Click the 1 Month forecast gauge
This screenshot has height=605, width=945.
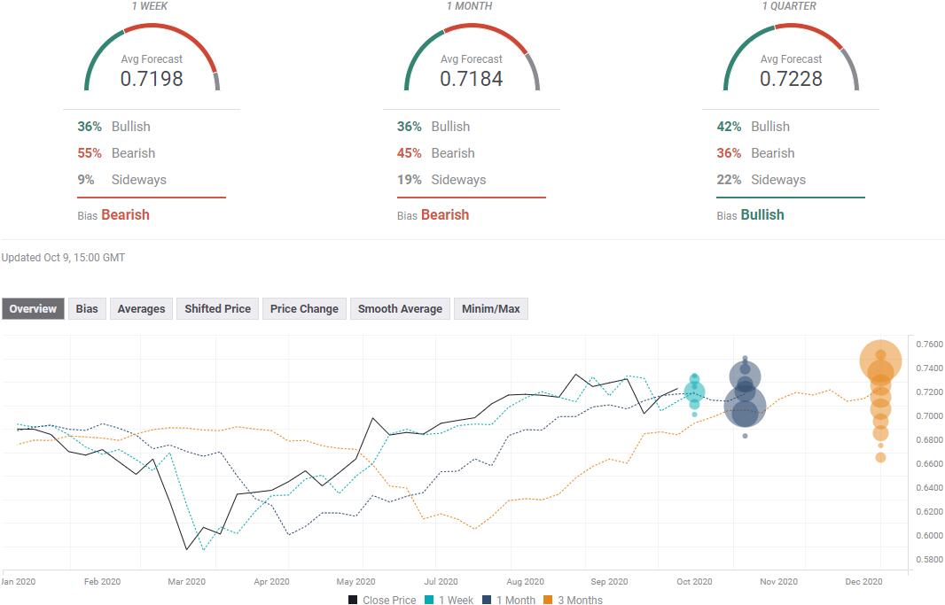pos(472,58)
